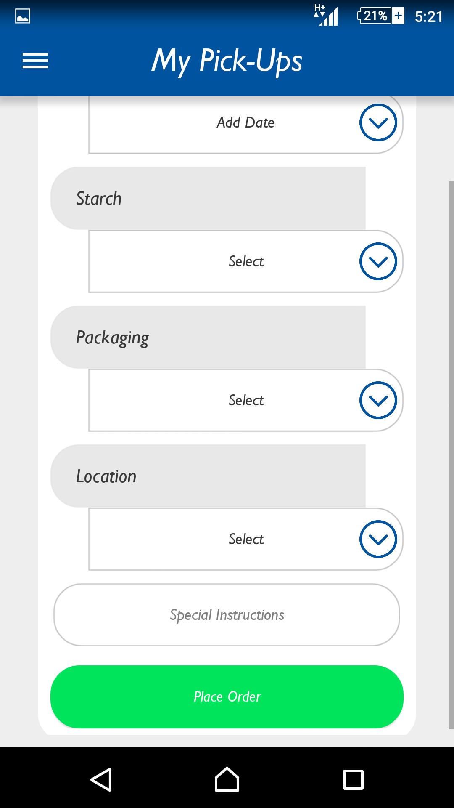Expand the Packaging Select dropdown
The width and height of the screenshot is (454, 808).
click(x=245, y=400)
